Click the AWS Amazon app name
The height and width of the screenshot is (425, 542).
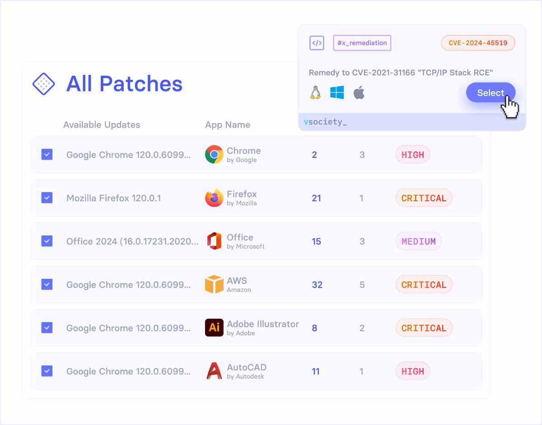[238, 284]
